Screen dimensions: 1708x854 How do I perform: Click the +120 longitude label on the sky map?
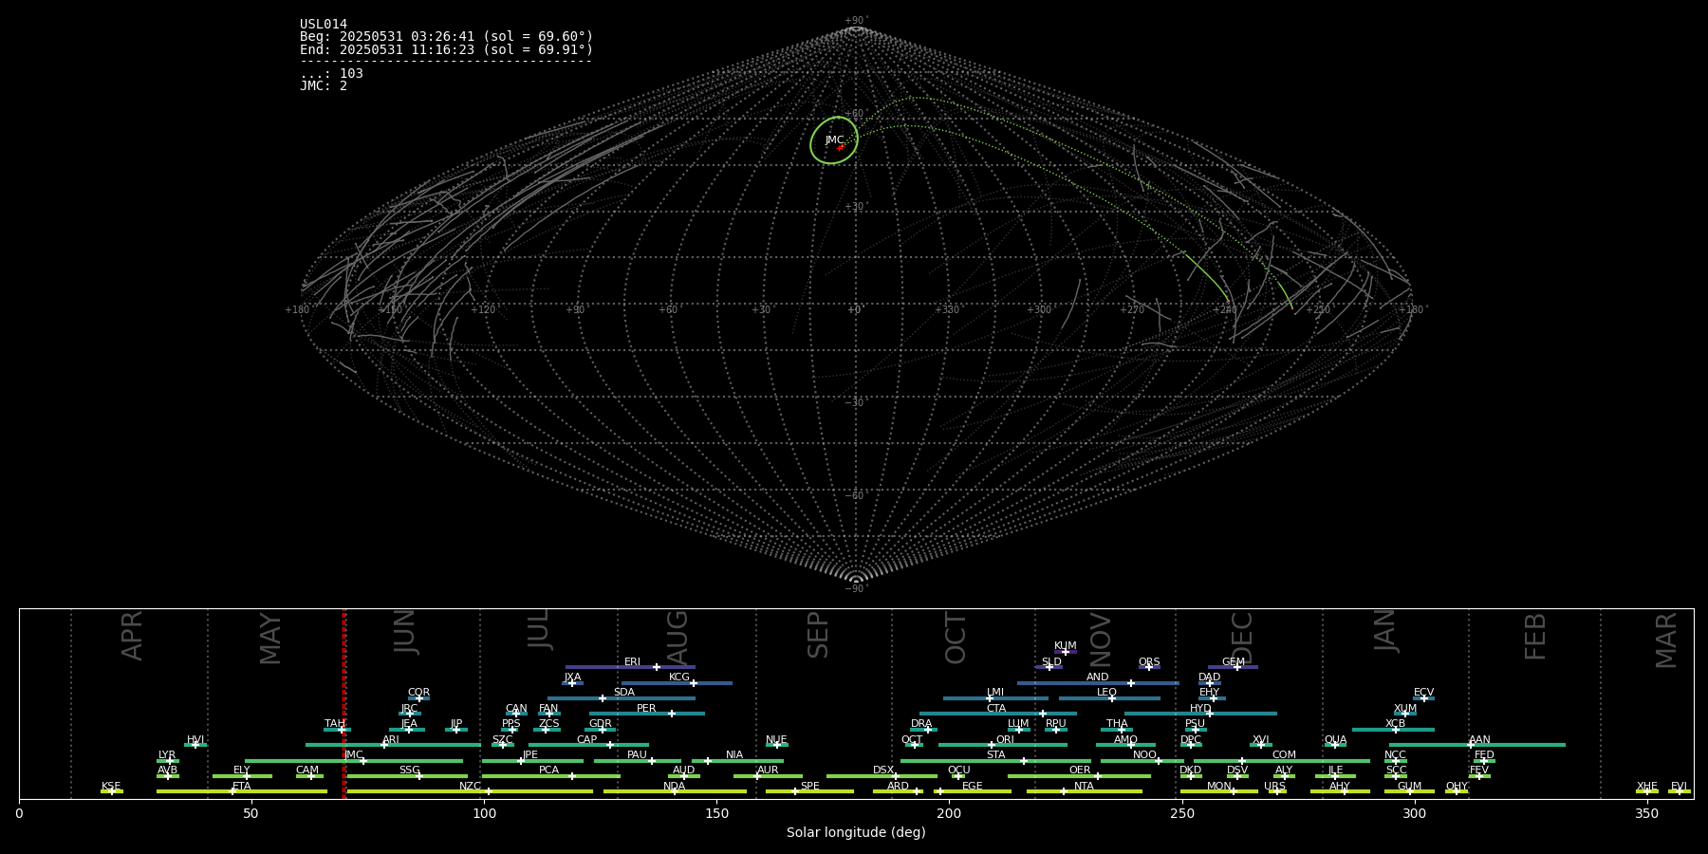(x=483, y=309)
